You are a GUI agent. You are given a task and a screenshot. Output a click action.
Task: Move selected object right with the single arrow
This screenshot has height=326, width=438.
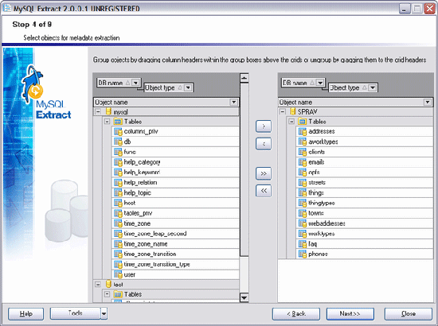pyautogui.click(x=264, y=126)
